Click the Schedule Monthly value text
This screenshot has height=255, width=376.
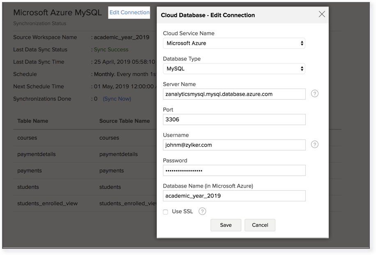point(125,74)
